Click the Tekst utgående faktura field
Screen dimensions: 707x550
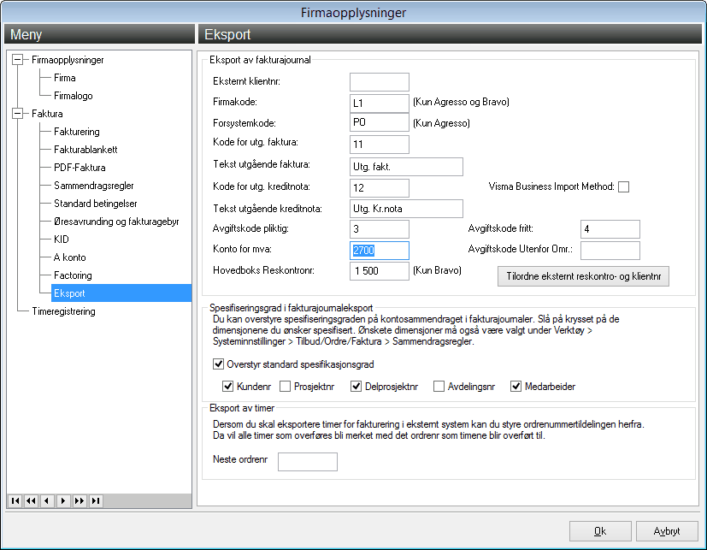pos(406,167)
